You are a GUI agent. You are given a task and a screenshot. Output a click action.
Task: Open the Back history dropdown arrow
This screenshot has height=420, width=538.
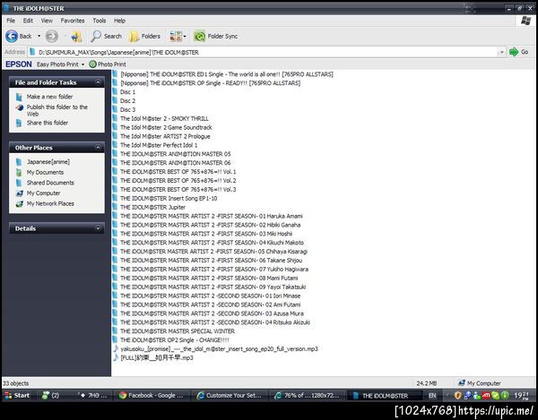click(39, 36)
